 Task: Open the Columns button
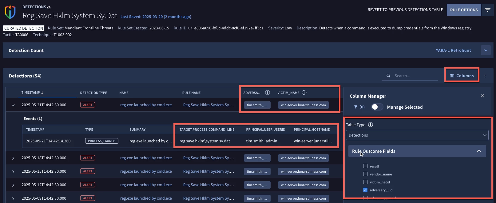[462, 76]
